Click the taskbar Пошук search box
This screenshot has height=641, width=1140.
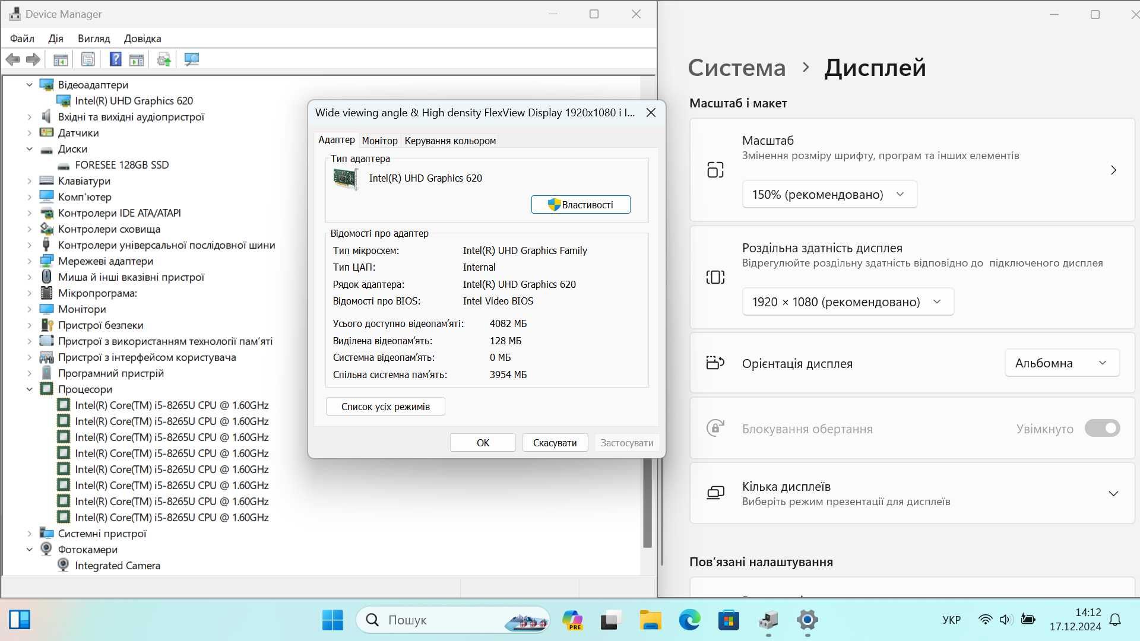click(452, 620)
